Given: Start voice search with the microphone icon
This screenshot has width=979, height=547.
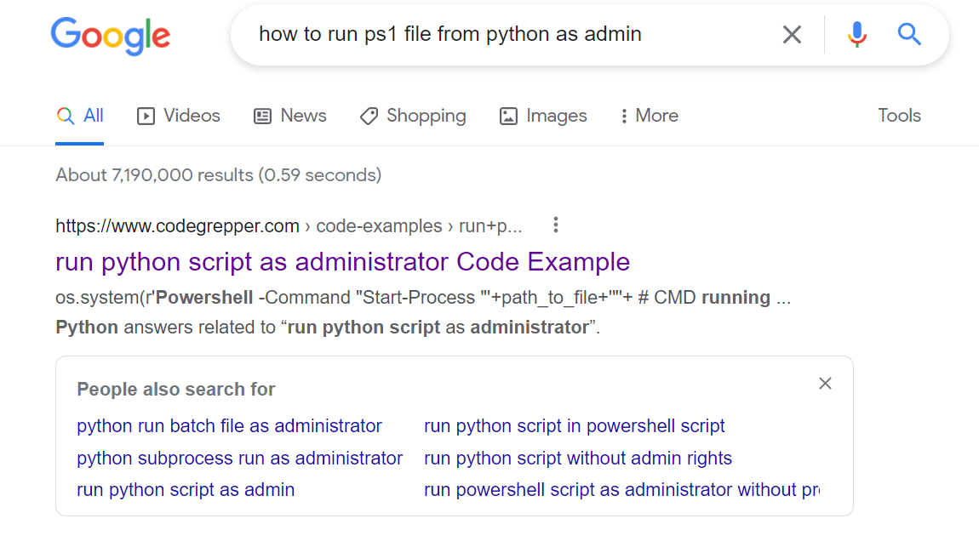Looking at the screenshot, I should coord(856,34).
